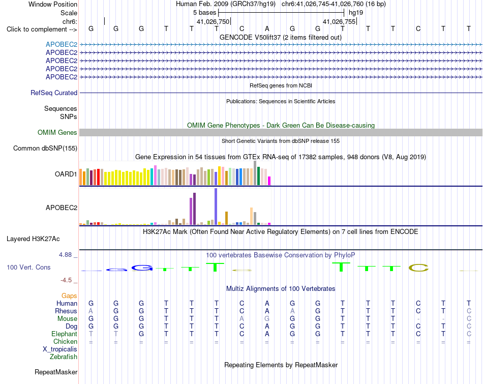Click the Window Position label

pyautogui.click(x=53, y=4)
